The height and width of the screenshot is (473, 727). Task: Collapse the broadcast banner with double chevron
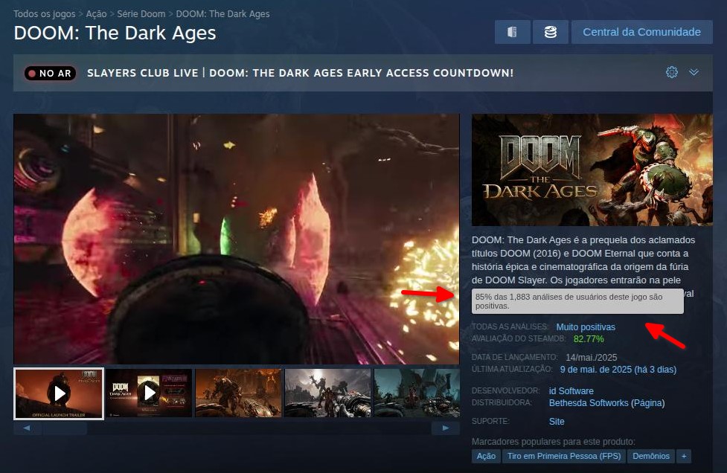click(694, 72)
